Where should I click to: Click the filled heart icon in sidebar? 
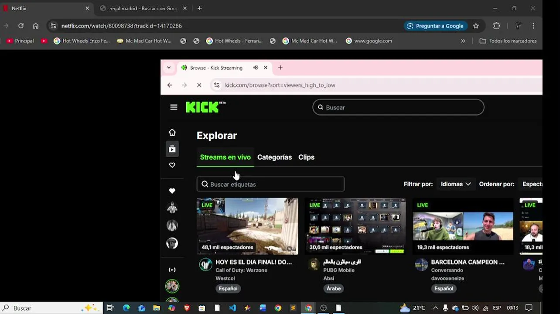pos(172,191)
